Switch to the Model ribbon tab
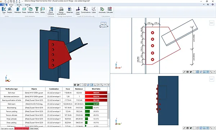The height and width of the screenshot is (130, 216). [11, 5]
